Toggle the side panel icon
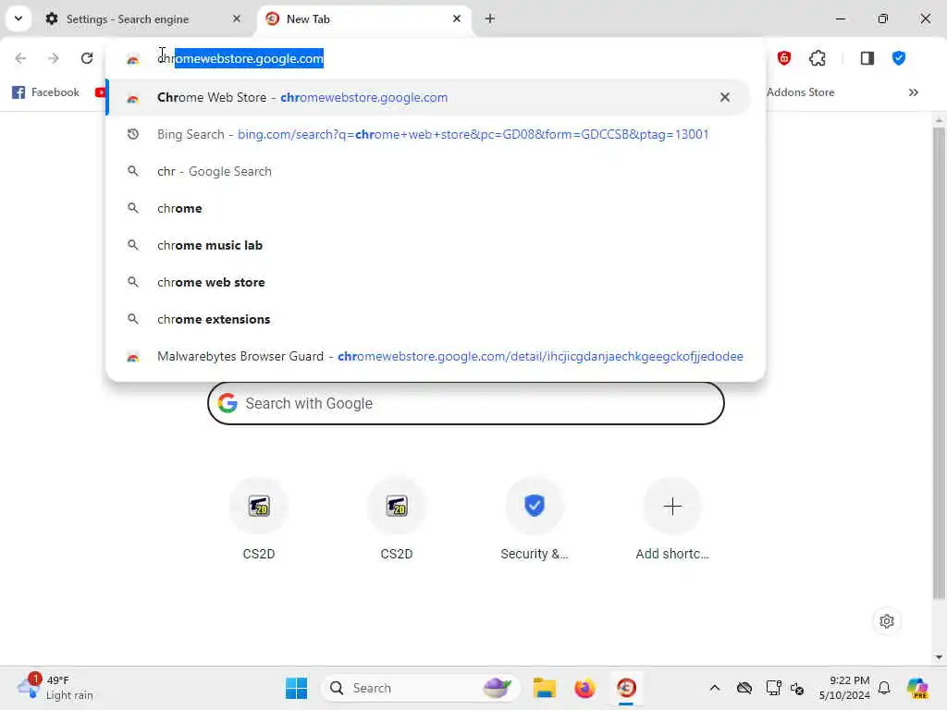The height and width of the screenshot is (710, 947). (x=867, y=58)
